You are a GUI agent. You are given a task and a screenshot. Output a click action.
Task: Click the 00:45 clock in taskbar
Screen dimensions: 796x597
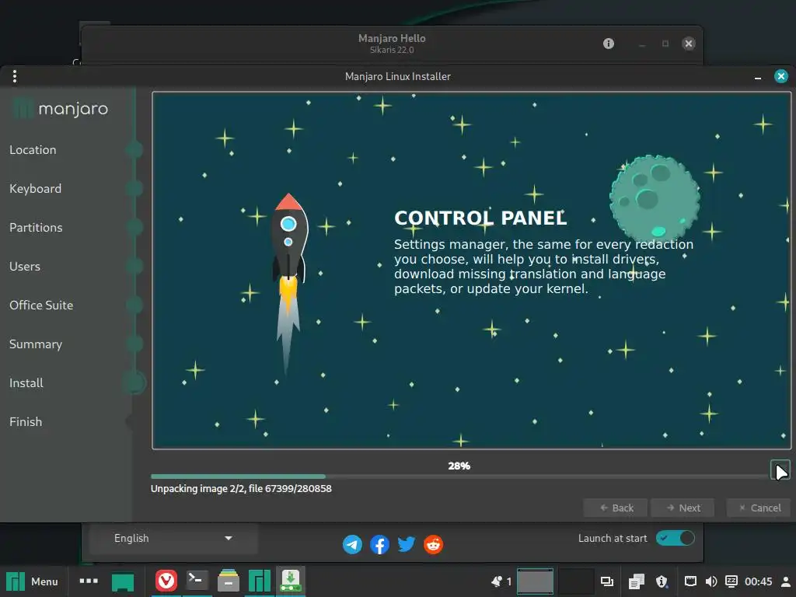click(759, 581)
